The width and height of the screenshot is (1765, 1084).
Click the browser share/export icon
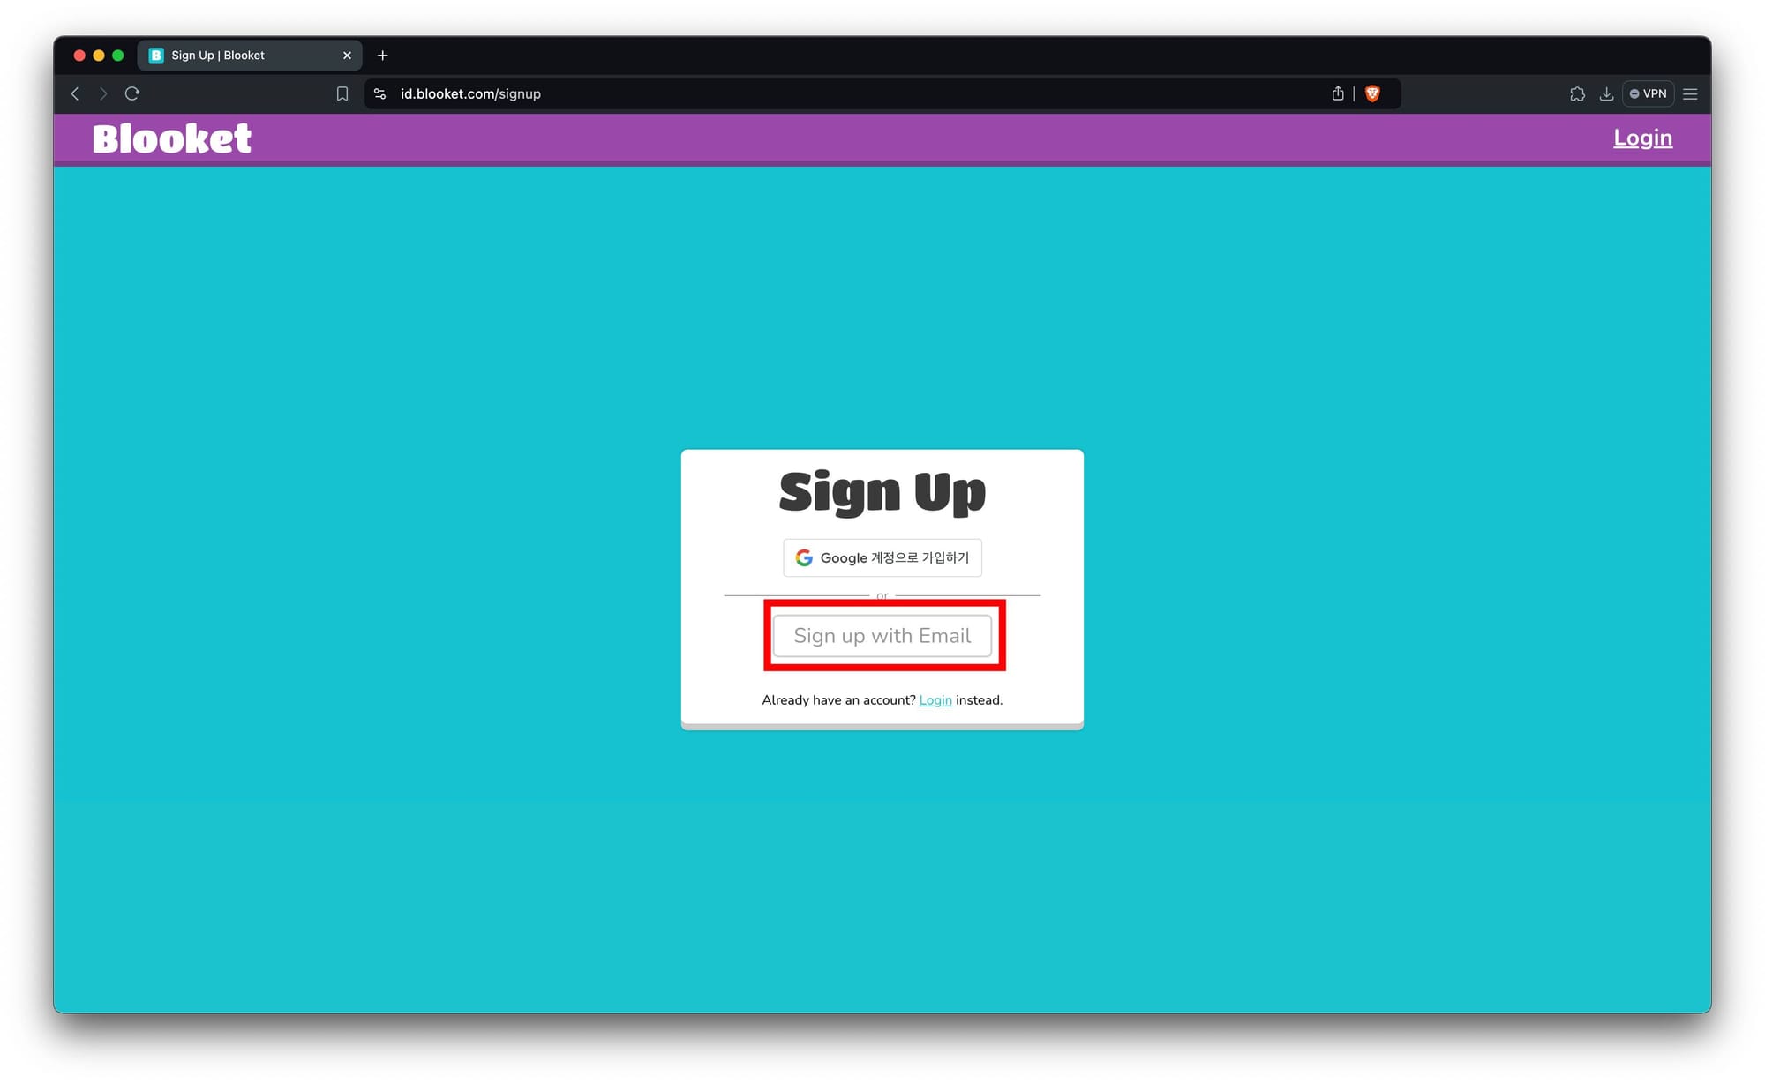[x=1338, y=93]
